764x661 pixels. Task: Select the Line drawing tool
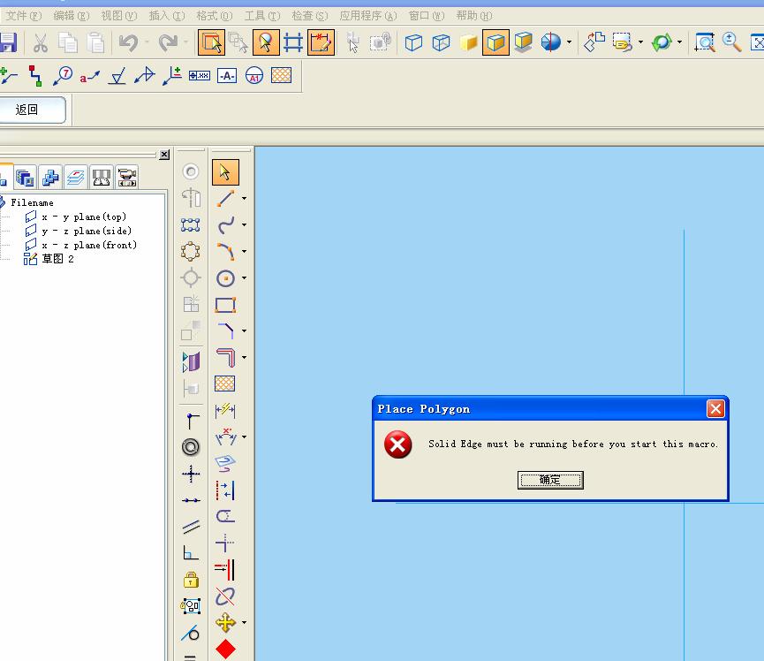pyautogui.click(x=225, y=199)
